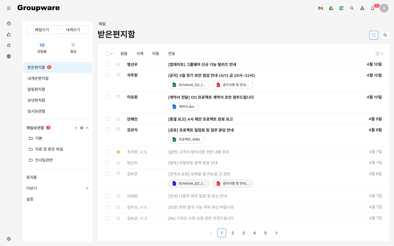This screenshot has width=394, height=246.
Task: Open notifications bell showing 21 alerts
Action: [x=373, y=8]
